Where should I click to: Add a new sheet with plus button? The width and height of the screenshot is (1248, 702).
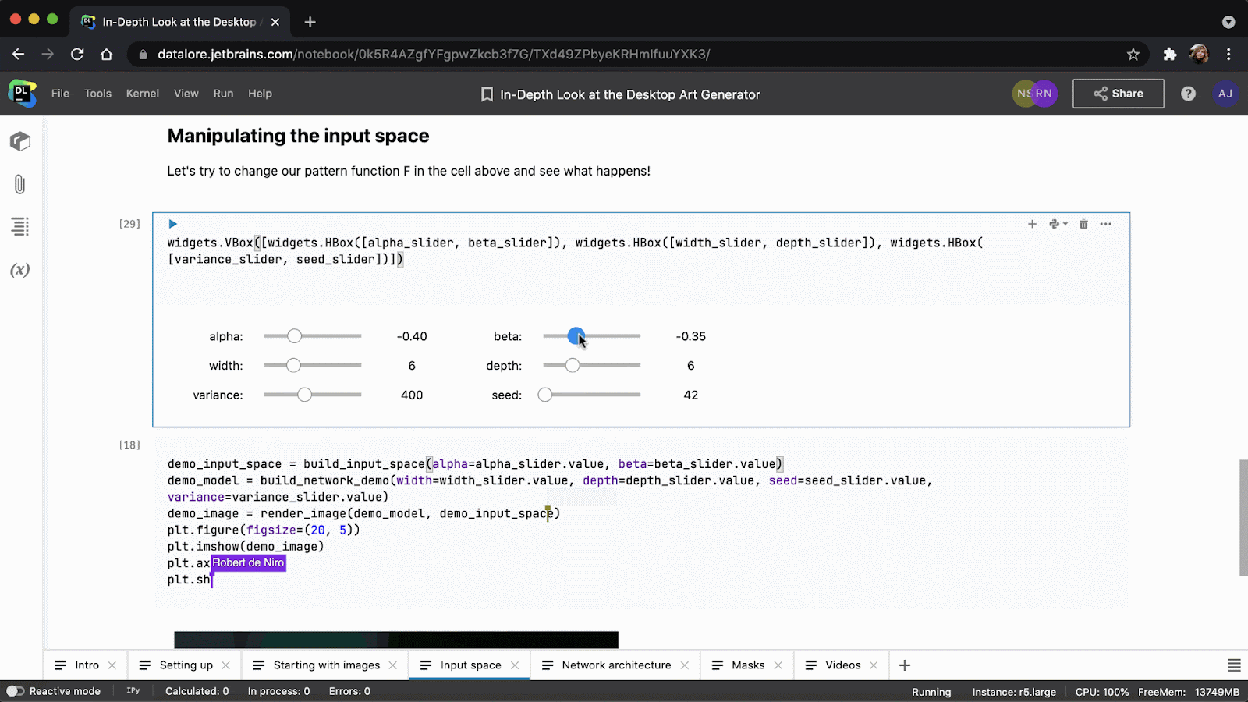pyautogui.click(x=905, y=665)
